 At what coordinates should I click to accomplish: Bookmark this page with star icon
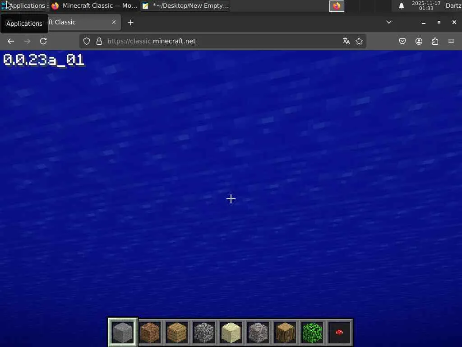coord(359,41)
